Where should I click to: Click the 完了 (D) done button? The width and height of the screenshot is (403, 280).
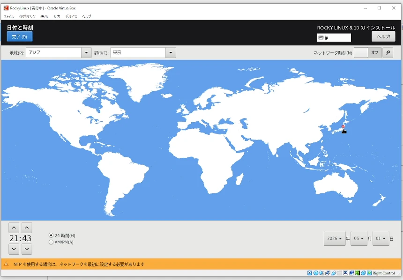point(20,37)
